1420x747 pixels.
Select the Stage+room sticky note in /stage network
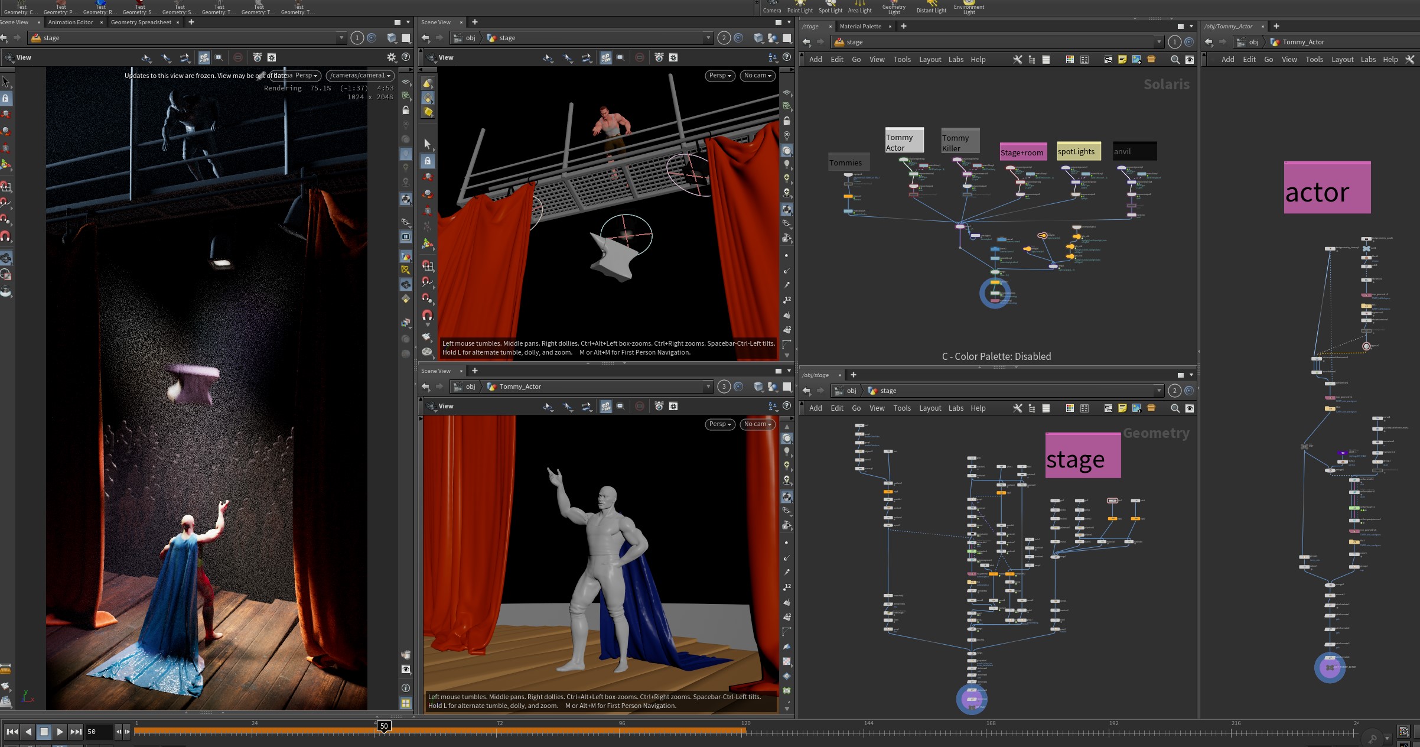pyautogui.click(x=1023, y=152)
